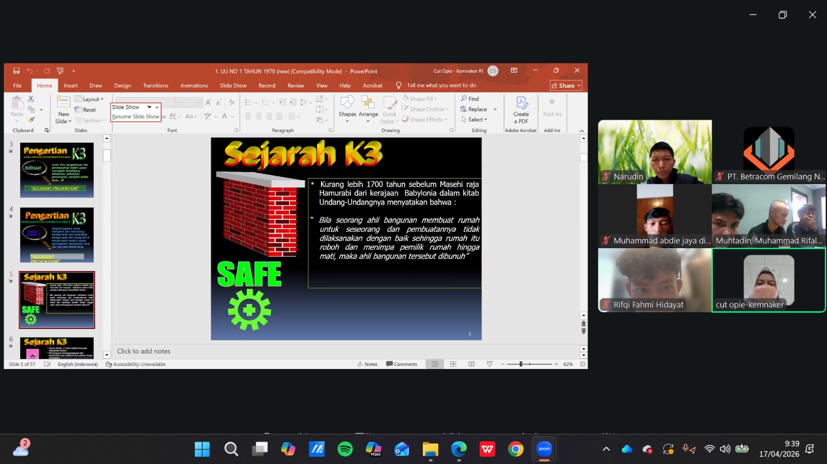Image resolution: width=827 pixels, height=464 pixels.
Task: Expand the Layout dropdown
Action: 89,99
